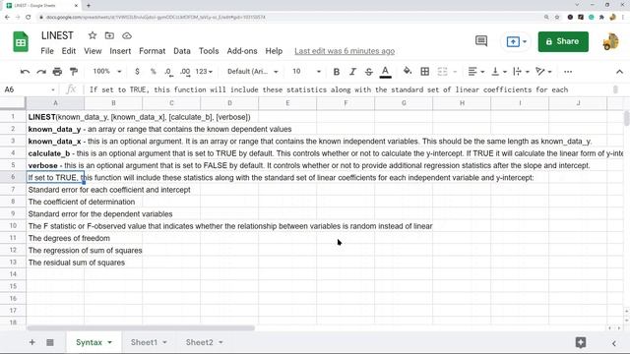Click the horizontal scrollbar
The height and width of the screenshot is (354, 630).
pyautogui.click(x=141, y=327)
